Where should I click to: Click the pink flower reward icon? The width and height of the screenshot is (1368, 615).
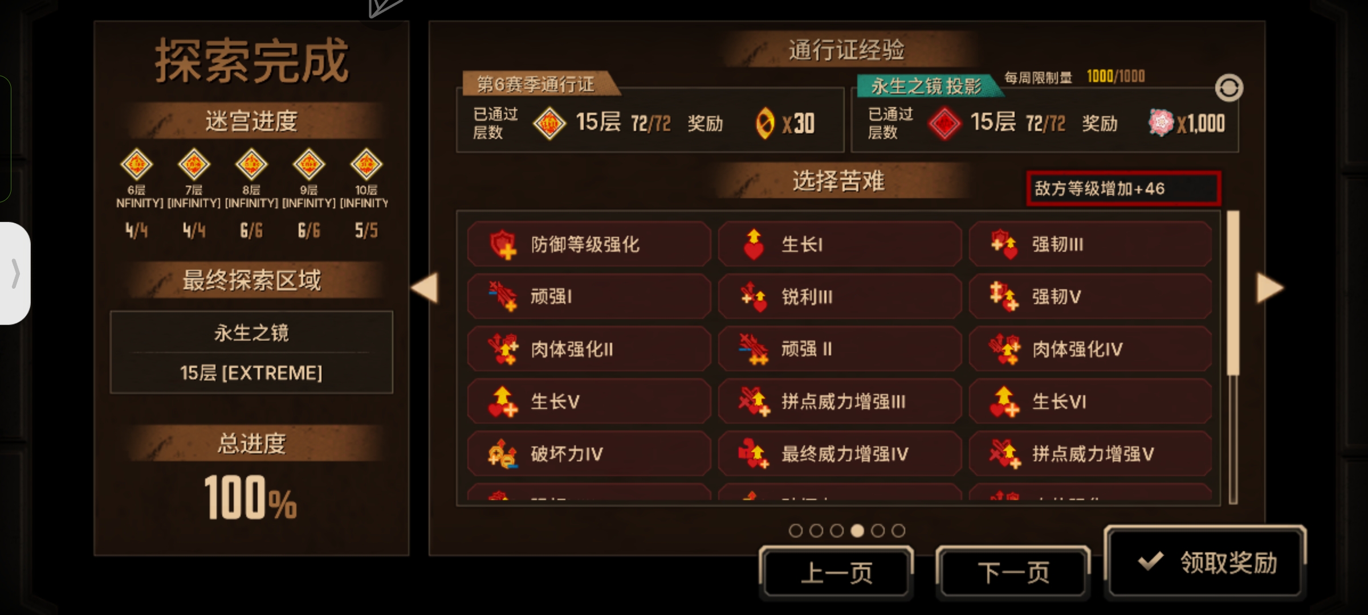[1161, 122]
